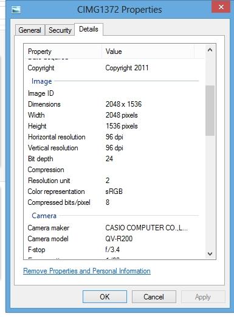Click the 'sRGB' value

coord(114,192)
